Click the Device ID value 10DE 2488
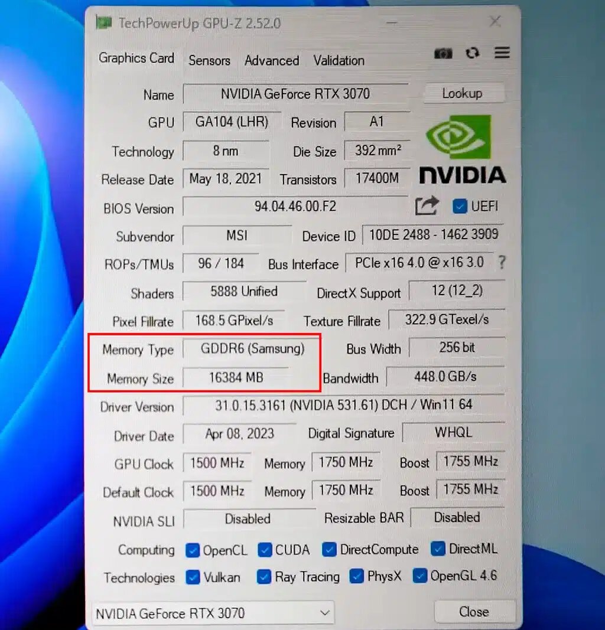Viewport: 605px width, 630px height. 433,234
